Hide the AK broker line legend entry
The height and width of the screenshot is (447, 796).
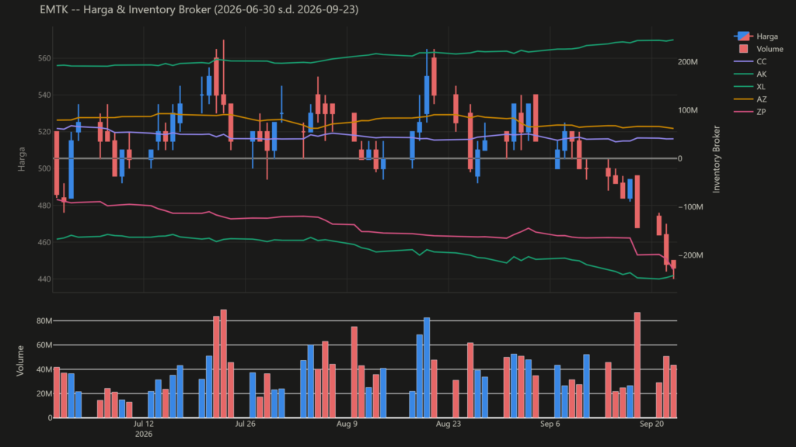750,74
